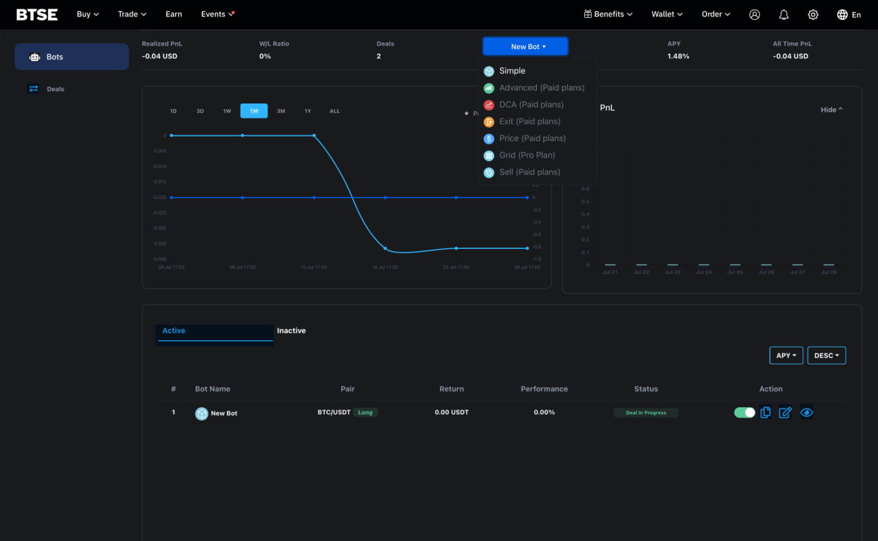Edit New Bot with the pencil icon
Image resolution: width=878 pixels, height=541 pixels.
click(x=785, y=412)
